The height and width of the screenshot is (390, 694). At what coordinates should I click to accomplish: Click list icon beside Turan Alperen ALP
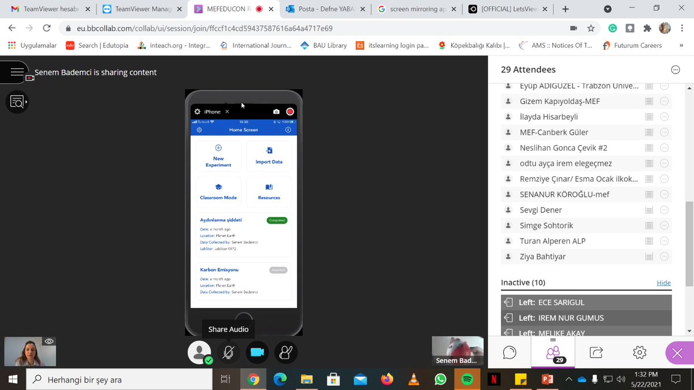click(649, 241)
